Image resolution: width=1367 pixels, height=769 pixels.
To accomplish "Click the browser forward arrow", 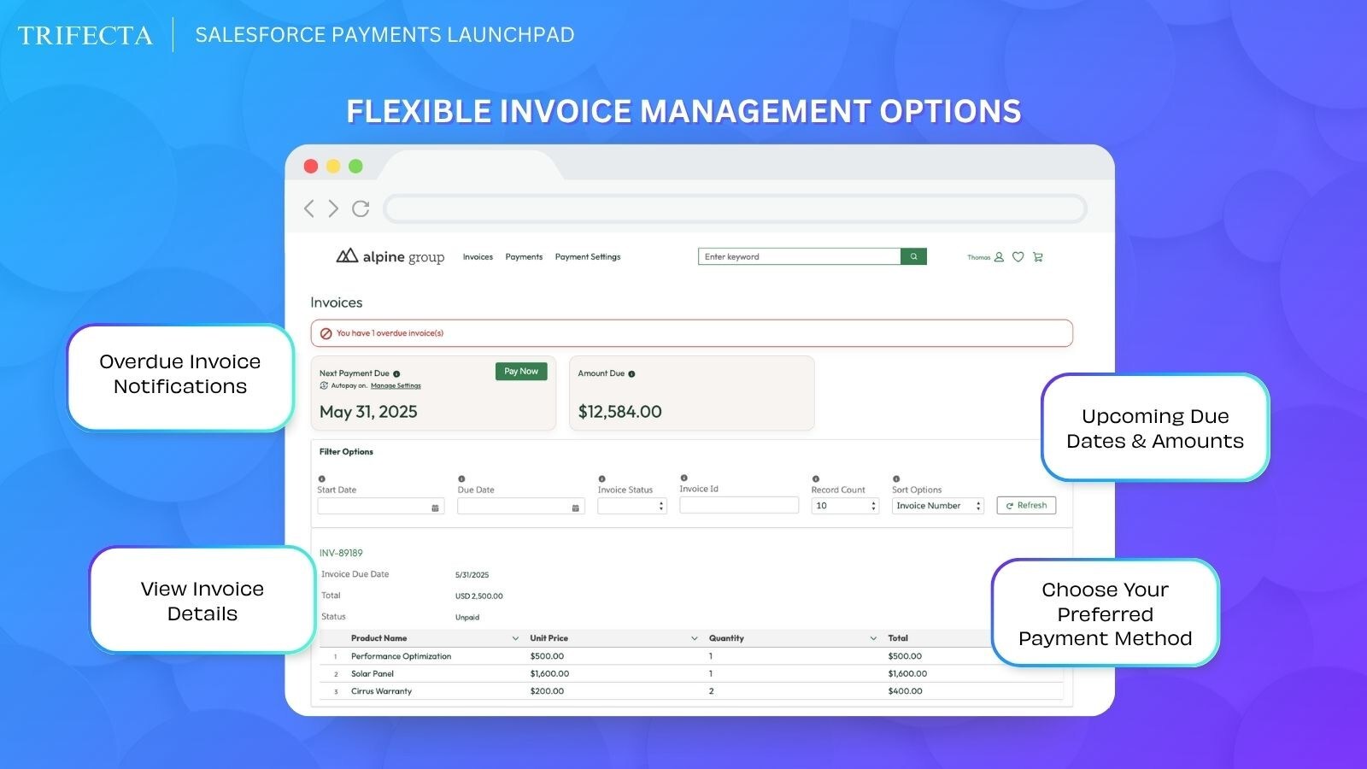I will click(x=333, y=208).
